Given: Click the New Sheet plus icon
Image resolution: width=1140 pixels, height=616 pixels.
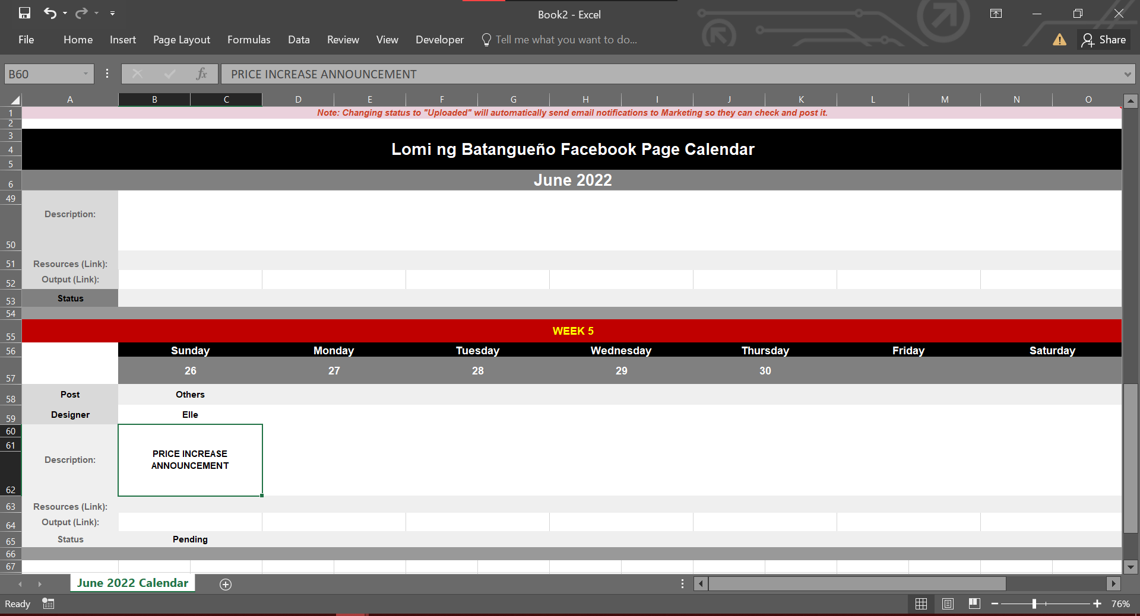Looking at the screenshot, I should [226, 585].
